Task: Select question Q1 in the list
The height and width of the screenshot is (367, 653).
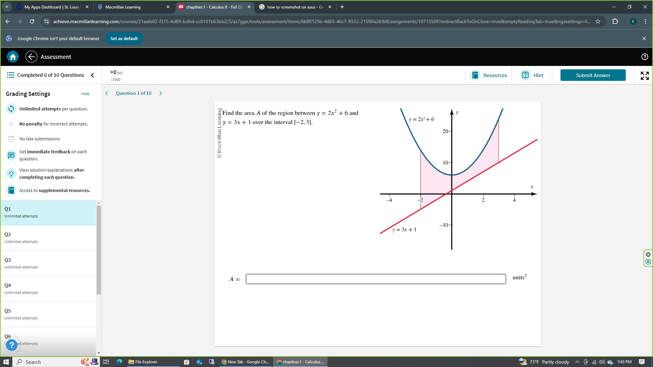Action: click(x=48, y=212)
